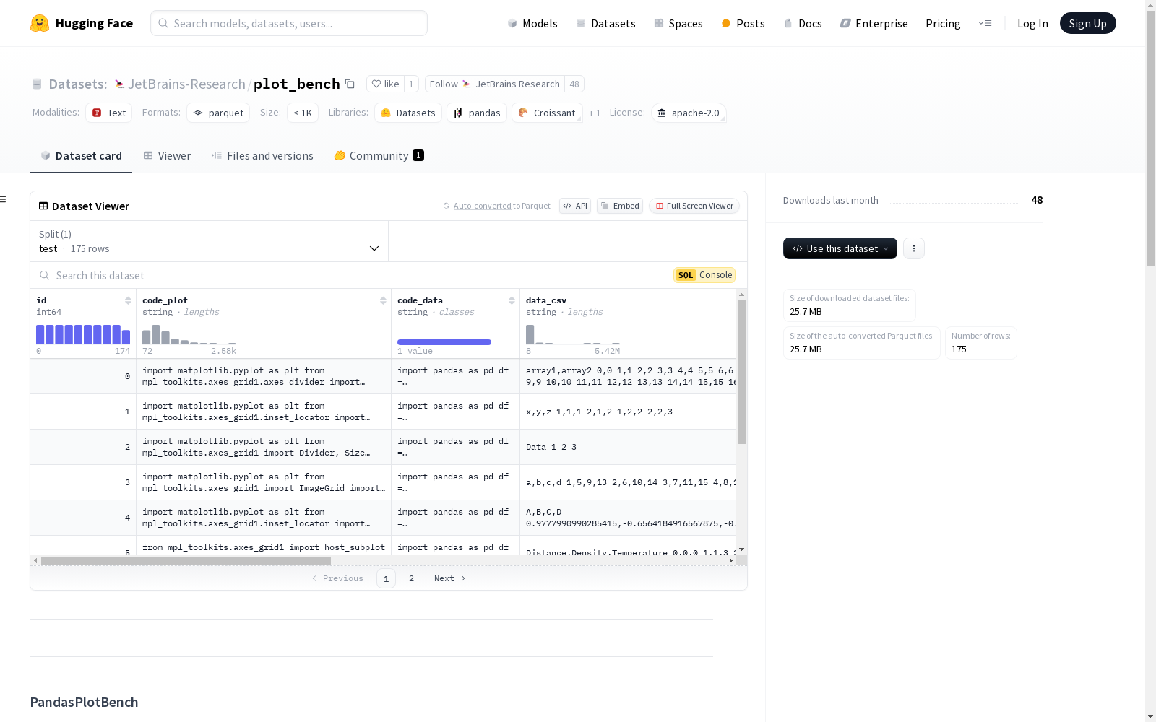Open Posts in the top navigation

click(743, 23)
